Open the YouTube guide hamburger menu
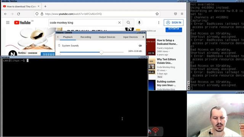Screen dimensions: 244x137 (x=8, y=22)
